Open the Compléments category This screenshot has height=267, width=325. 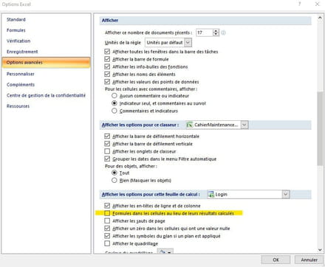coord(21,85)
